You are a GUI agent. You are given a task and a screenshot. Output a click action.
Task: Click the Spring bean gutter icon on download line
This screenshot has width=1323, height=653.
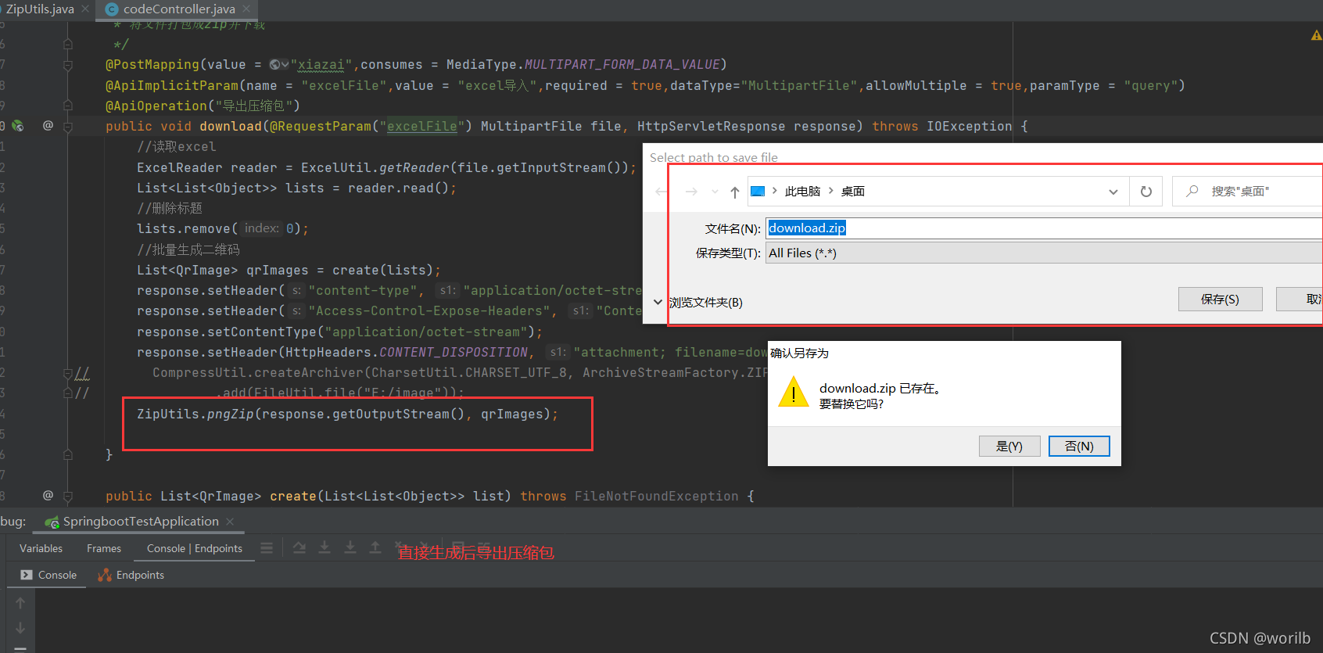point(18,125)
